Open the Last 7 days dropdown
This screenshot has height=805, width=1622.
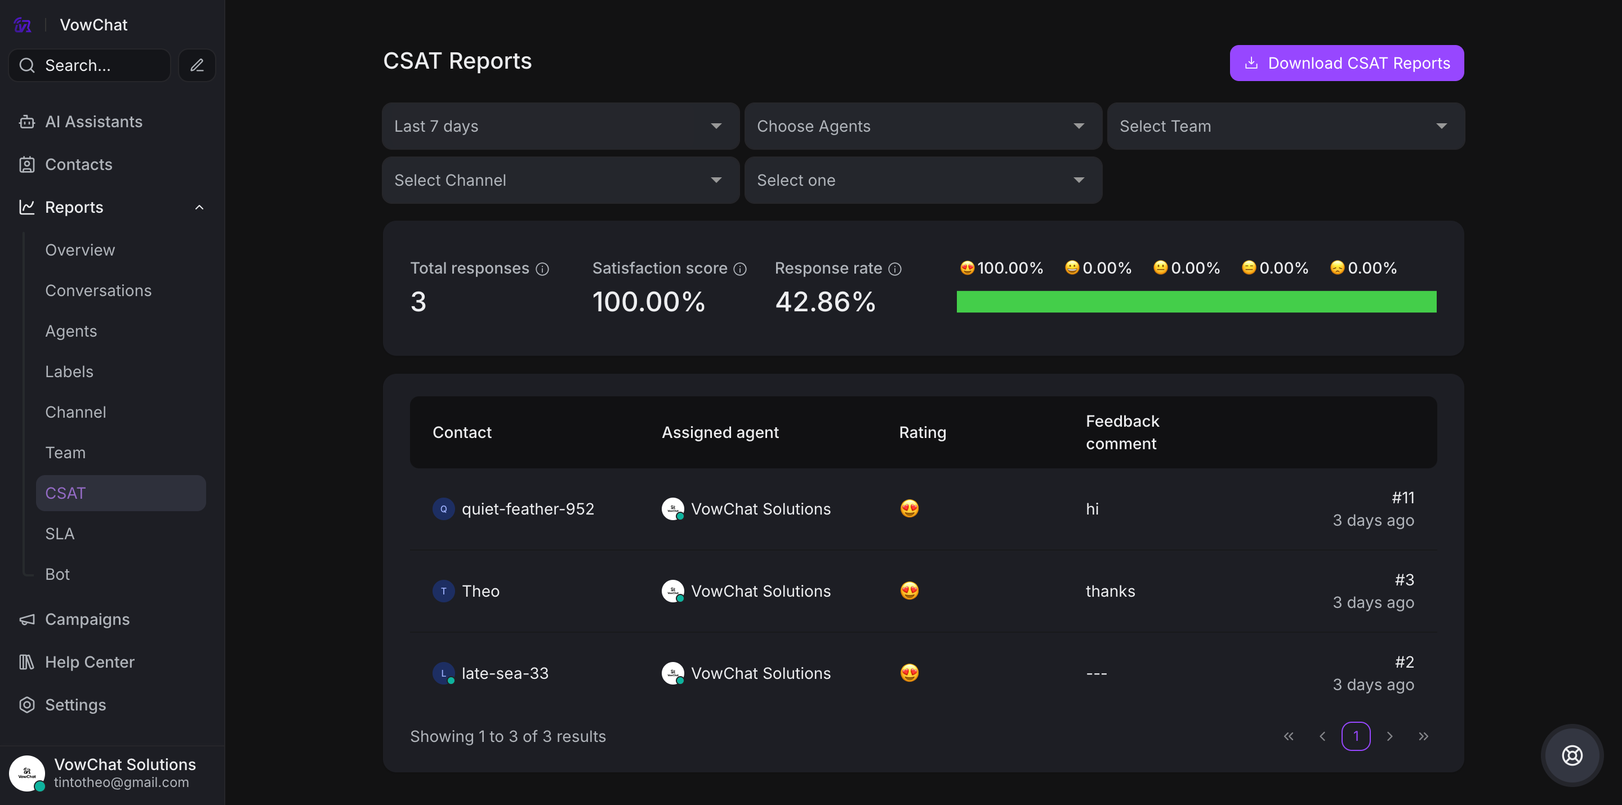point(560,126)
